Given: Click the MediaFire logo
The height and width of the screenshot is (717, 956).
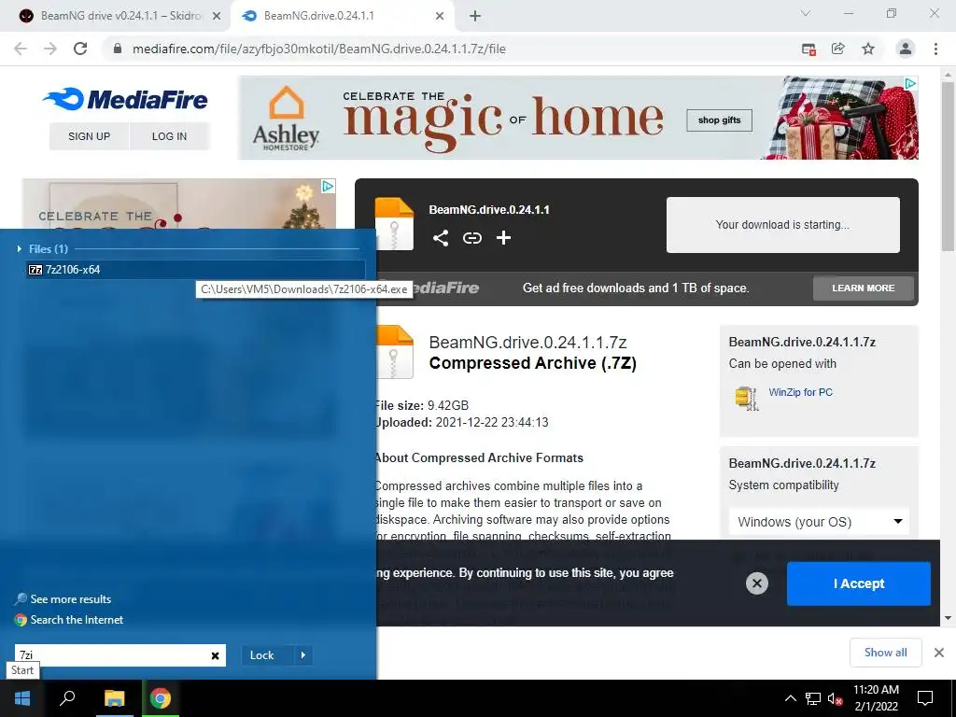Looking at the screenshot, I should (x=126, y=99).
